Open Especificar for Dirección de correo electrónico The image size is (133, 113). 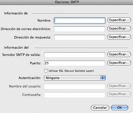pos(119,29)
